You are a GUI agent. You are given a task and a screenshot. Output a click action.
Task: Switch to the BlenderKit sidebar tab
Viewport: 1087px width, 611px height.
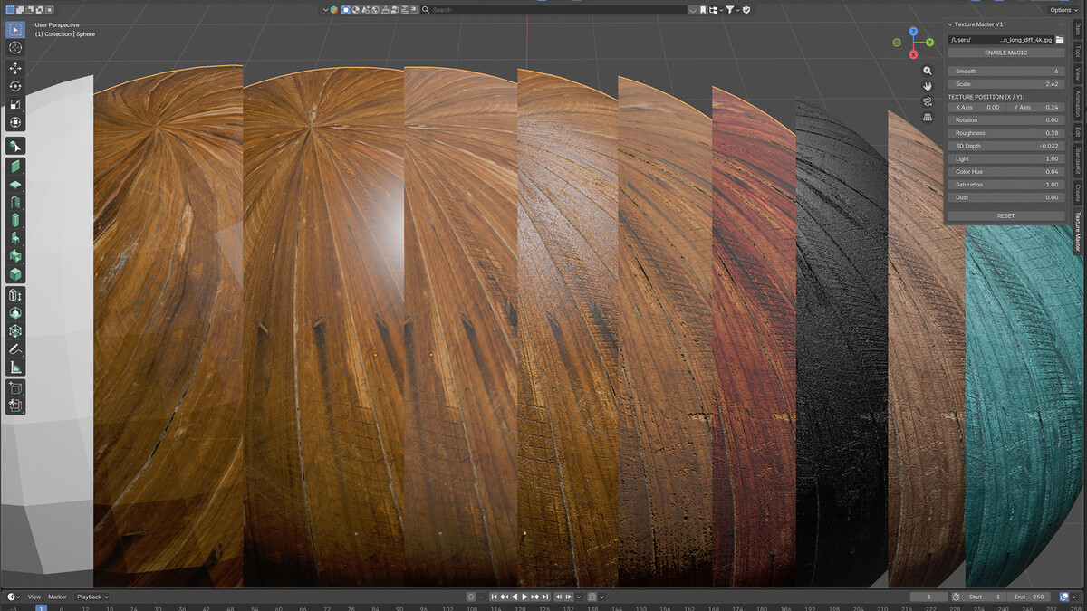[1077, 160]
